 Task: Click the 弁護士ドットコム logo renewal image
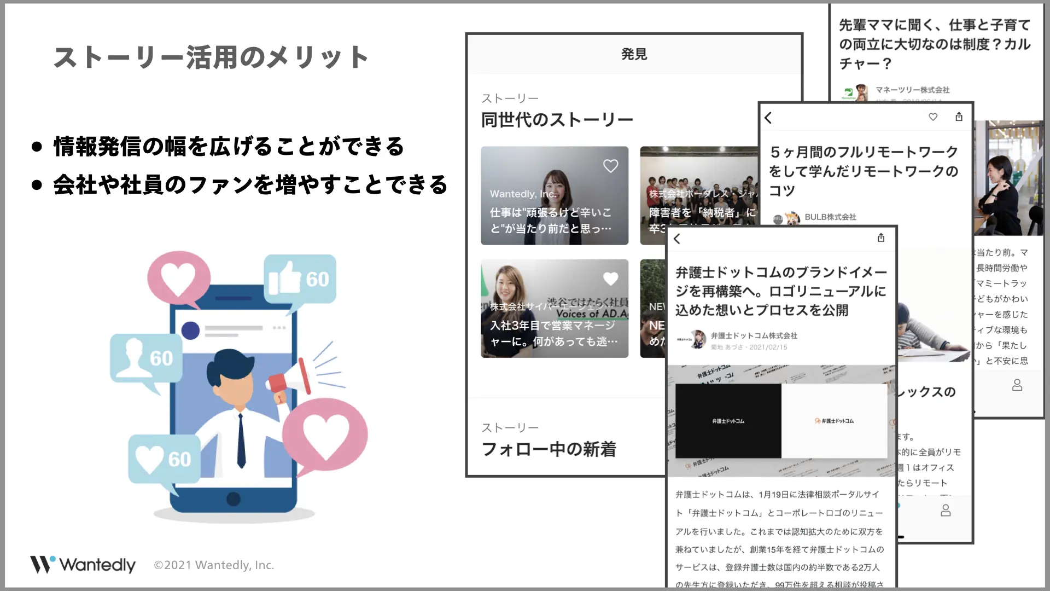tap(781, 421)
